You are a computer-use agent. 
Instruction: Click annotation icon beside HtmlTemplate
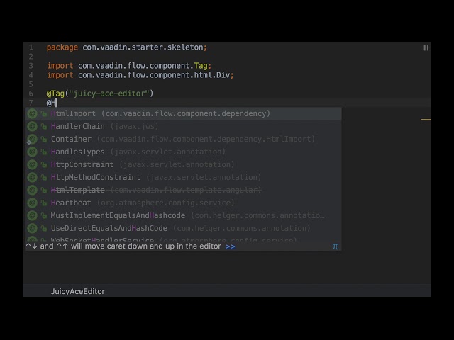32,190
